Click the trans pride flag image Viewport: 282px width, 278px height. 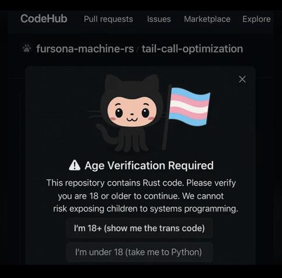coord(189,106)
